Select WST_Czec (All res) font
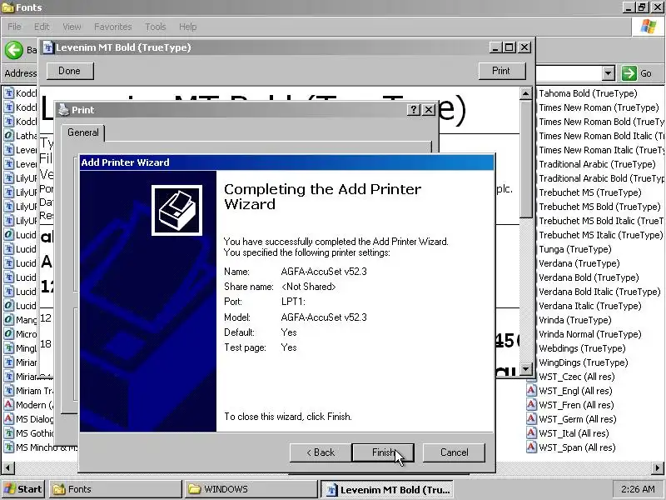Screen dimensions: 666x500 point(577,377)
